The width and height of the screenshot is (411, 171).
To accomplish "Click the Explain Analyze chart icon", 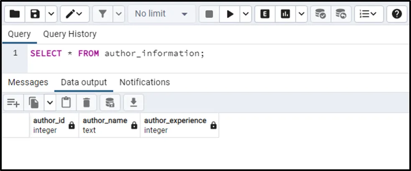I will tap(286, 14).
